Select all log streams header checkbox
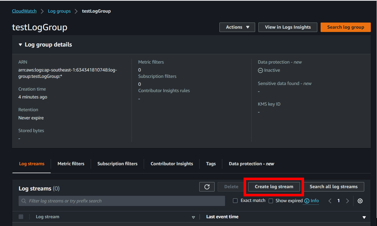This screenshot has width=377, height=226. [x=21, y=217]
